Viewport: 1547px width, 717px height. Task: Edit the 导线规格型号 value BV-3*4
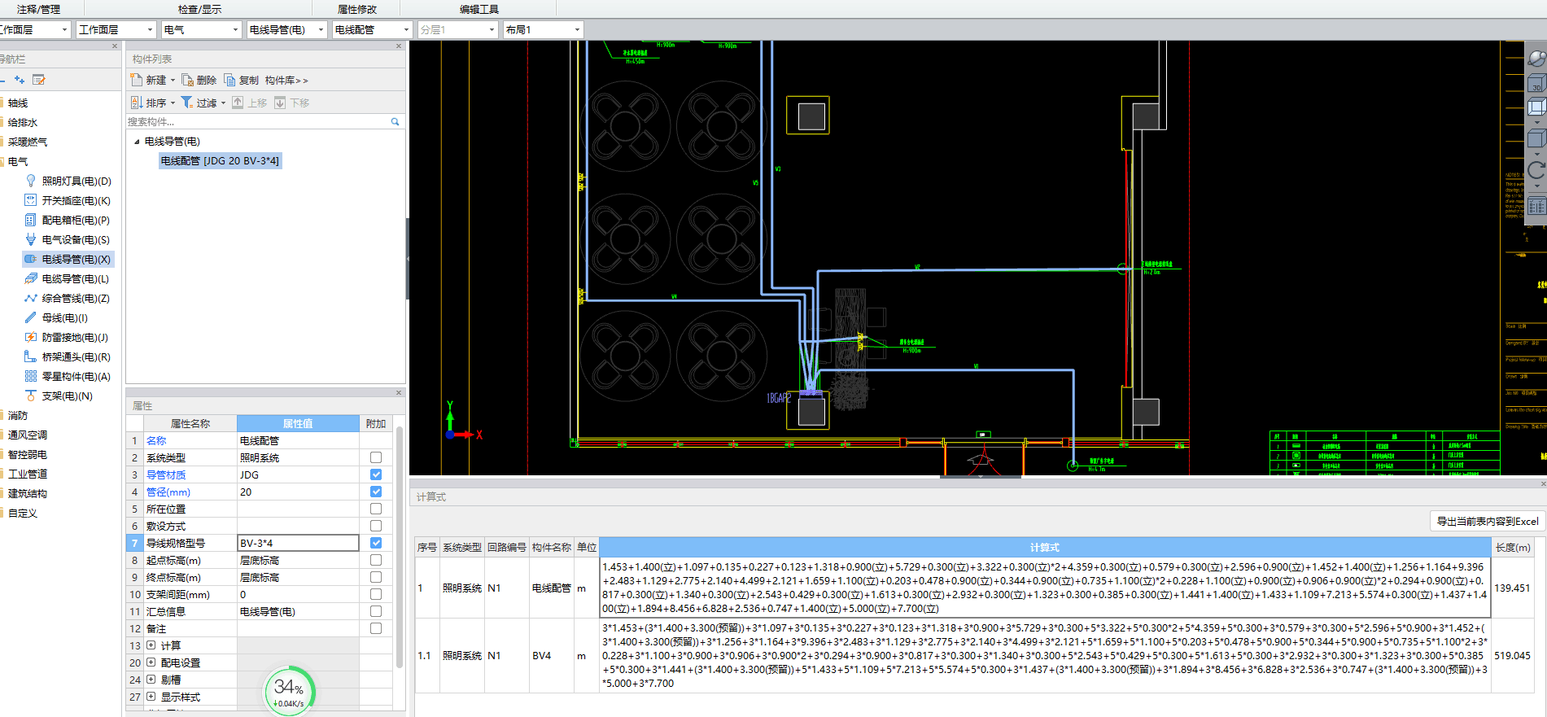pos(298,543)
